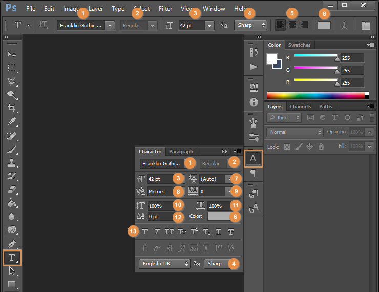Toggle Small Caps in Character panel

pyautogui.click(x=182, y=232)
